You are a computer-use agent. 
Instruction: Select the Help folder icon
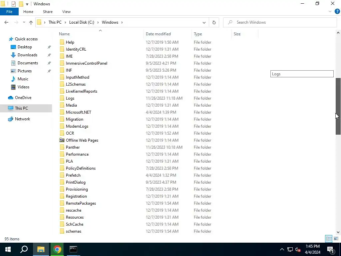(x=62, y=42)
